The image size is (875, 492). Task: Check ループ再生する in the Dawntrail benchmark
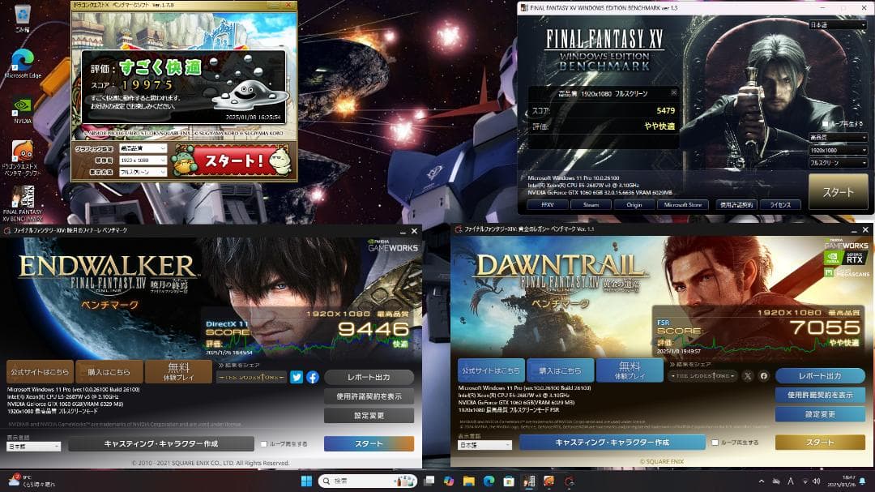click(x=716, y=443)
